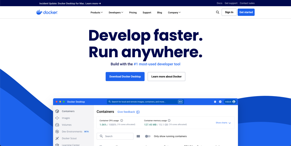
Task: Click the Learning Center icon in sidebar
Action: (57, 145)
